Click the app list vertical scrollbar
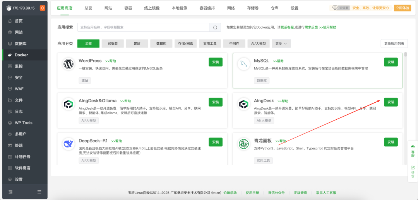Screen dimensions: 418x200 406,54
